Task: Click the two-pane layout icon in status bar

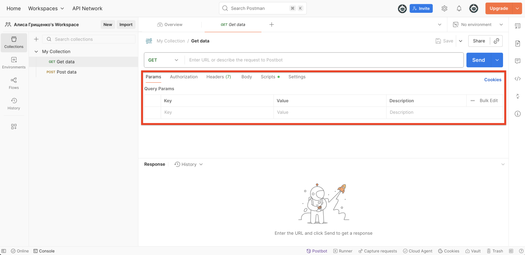Action: tap(511, 251)
